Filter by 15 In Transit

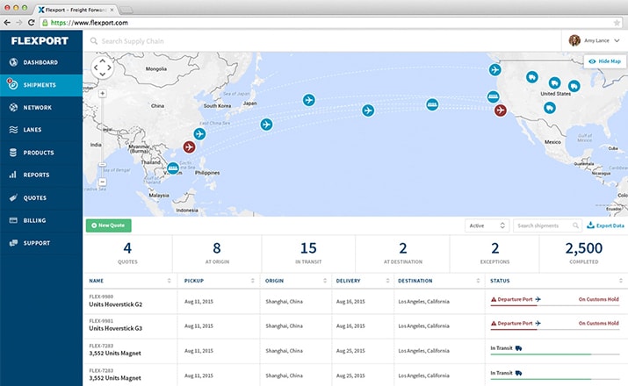(x=308, y=254)
